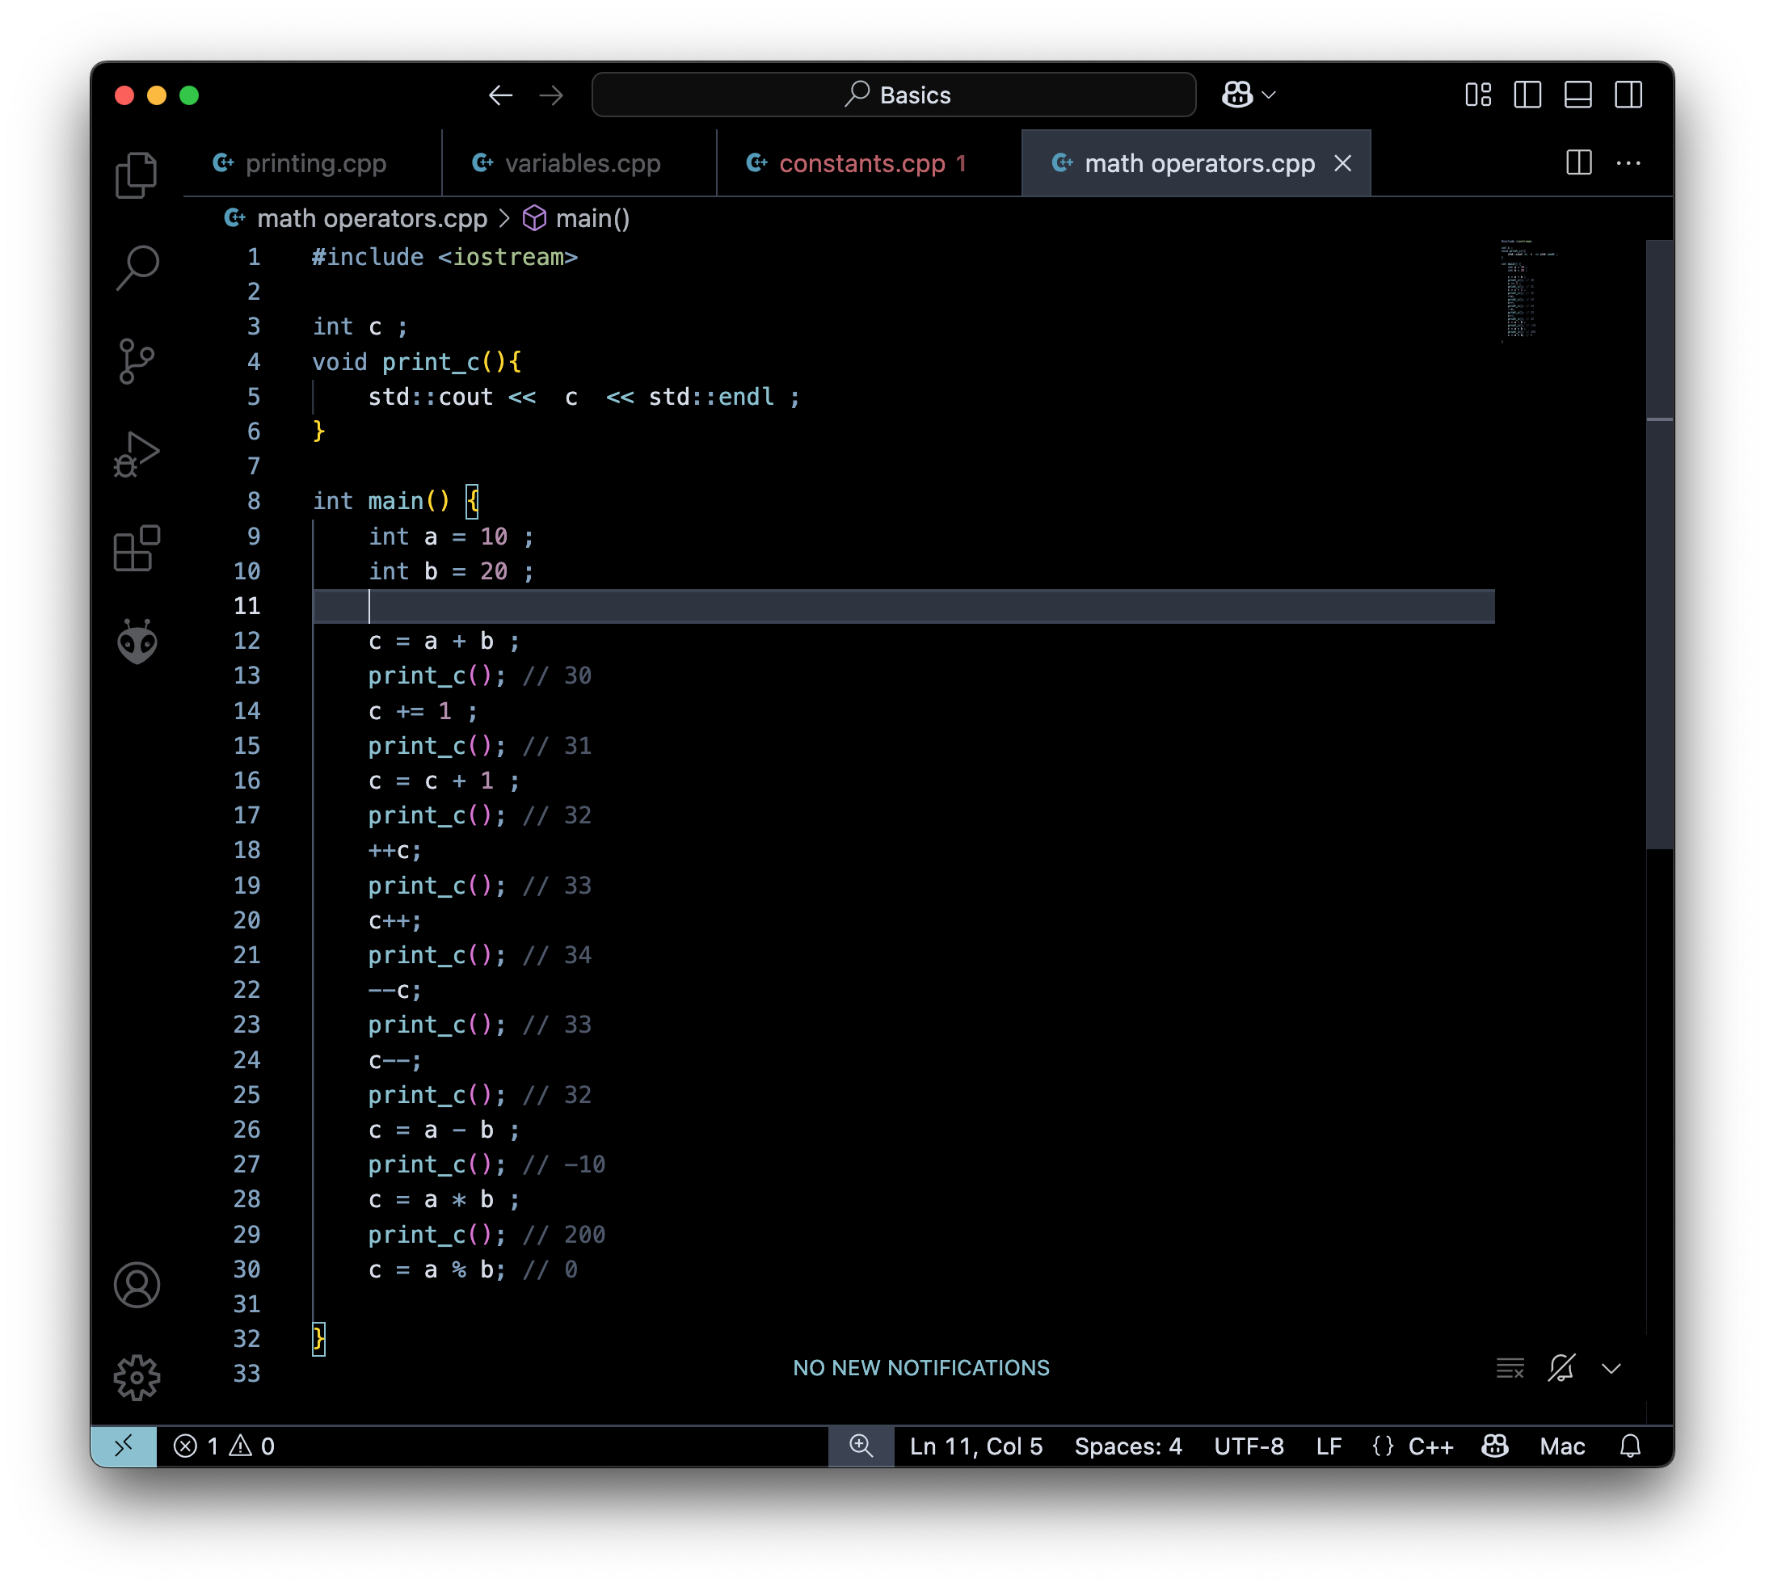The width and height of the screenshot is (1765, 1587).
Task: Enable do not disturb mode for notifications
Action: click(1560, 1369)
